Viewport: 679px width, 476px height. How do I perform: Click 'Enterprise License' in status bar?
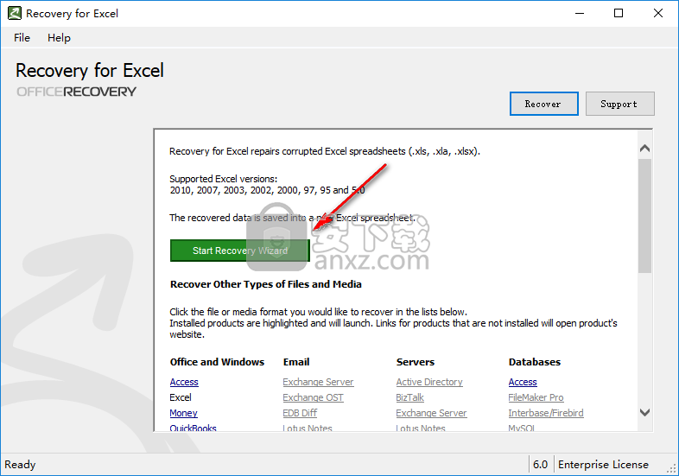tap(603, 464)
